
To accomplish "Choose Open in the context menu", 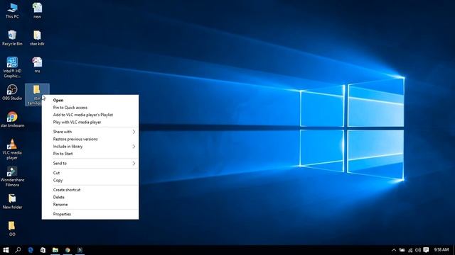I will click(90, 100).
